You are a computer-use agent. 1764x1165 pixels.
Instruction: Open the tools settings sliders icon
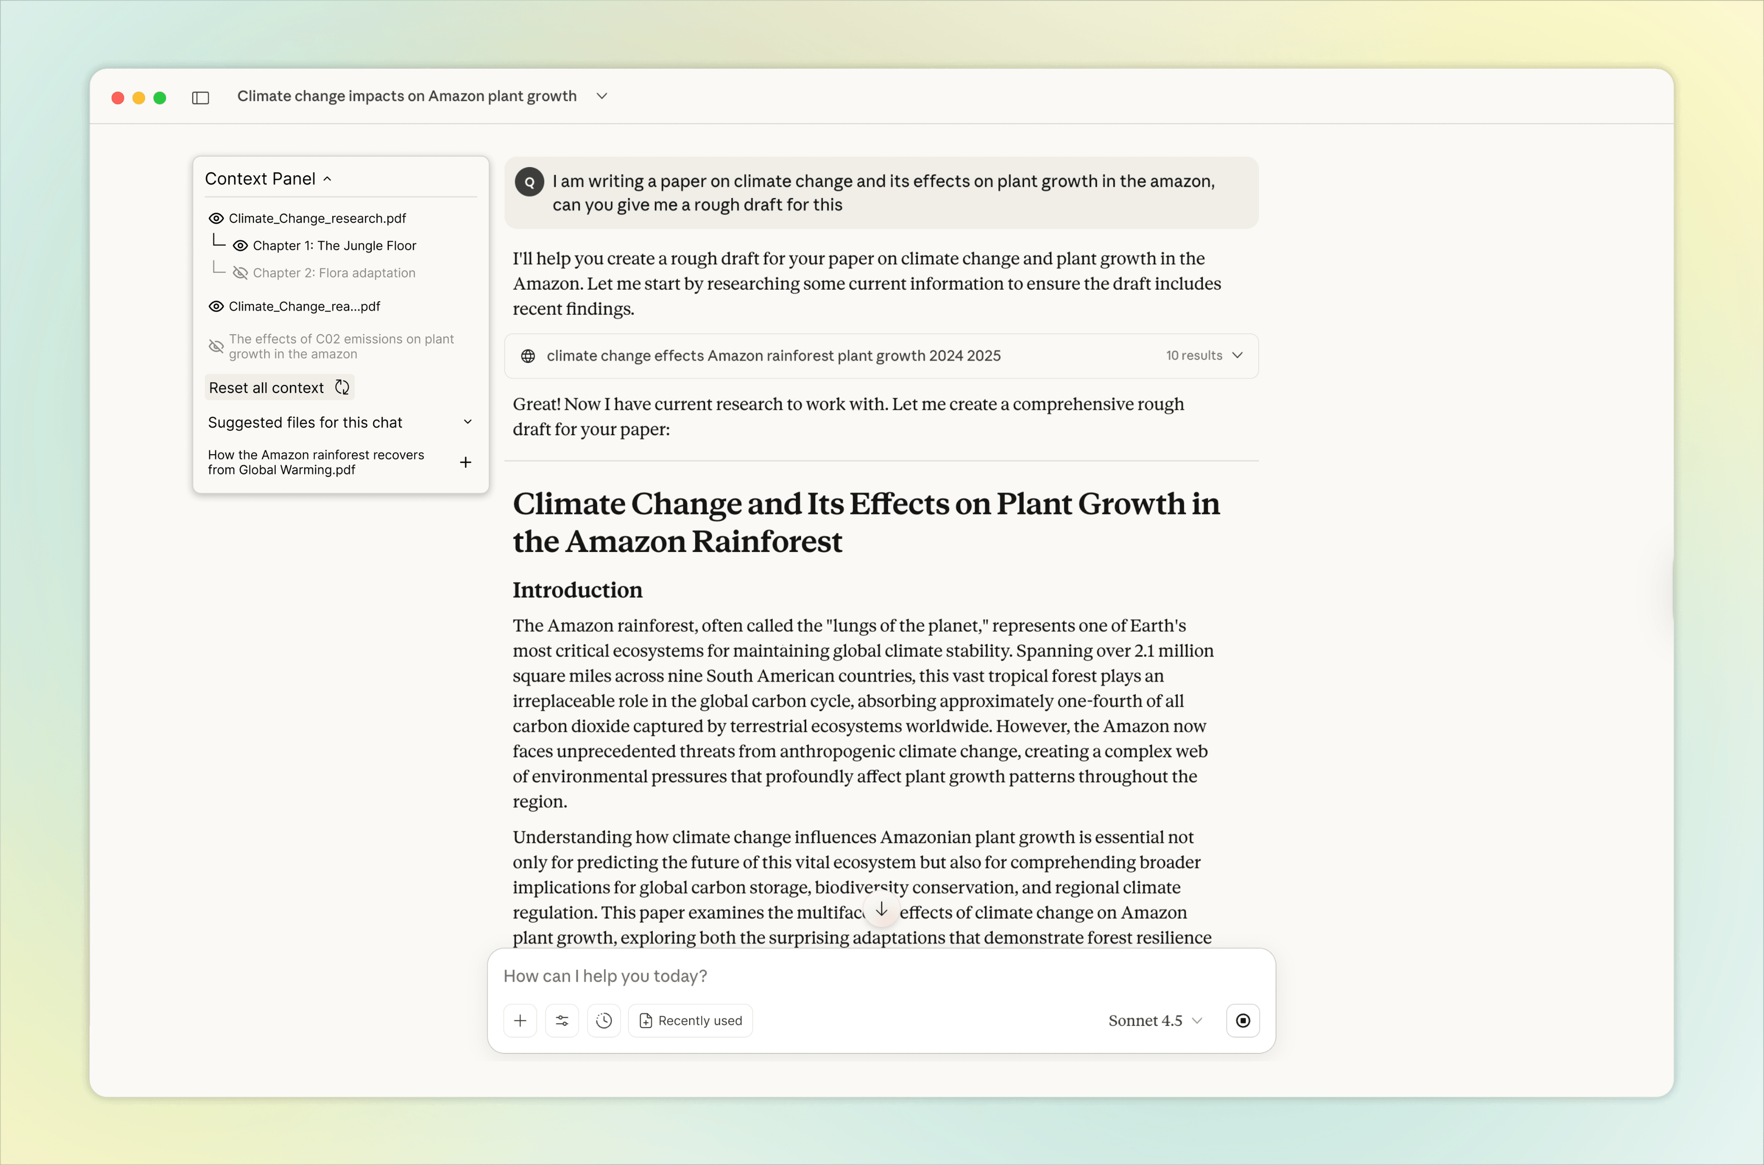(x=562, y=1020)
